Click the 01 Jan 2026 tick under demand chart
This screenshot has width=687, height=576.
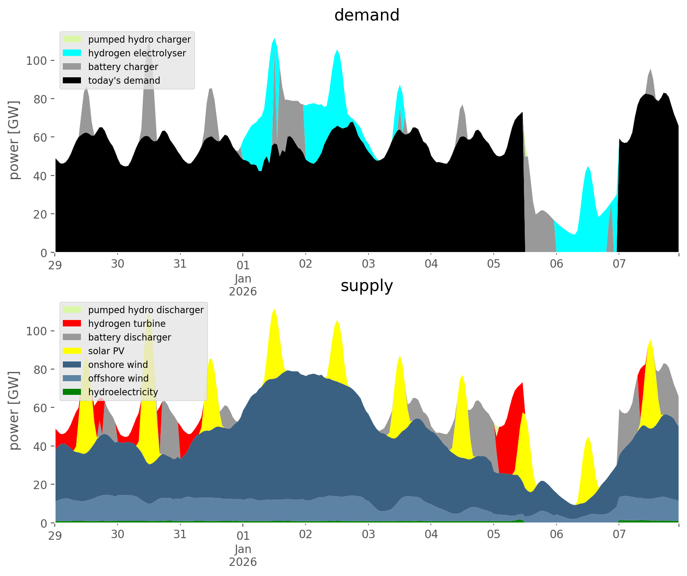click(x=243, y=278)
